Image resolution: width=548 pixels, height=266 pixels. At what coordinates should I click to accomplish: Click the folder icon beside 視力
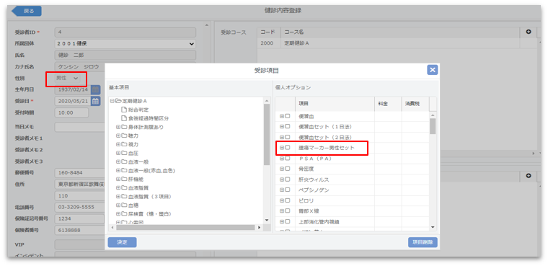pyautogui.click(x=124, y=144)
